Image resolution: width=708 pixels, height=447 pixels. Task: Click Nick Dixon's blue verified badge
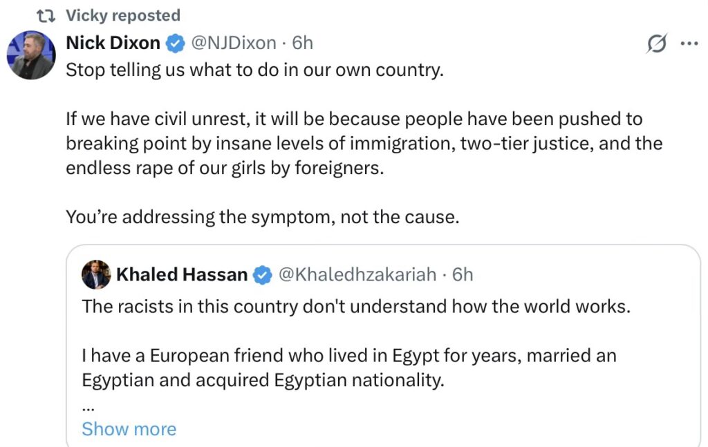(175, 44)
